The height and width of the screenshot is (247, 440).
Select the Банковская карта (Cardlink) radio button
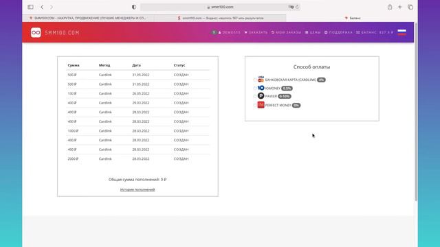(x=255, y=80)
